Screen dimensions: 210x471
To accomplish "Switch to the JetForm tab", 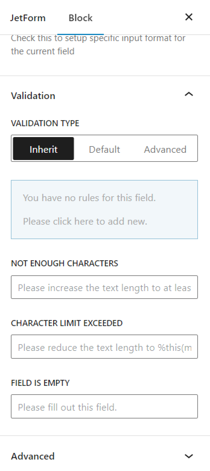I will click(x=28, y=18).
